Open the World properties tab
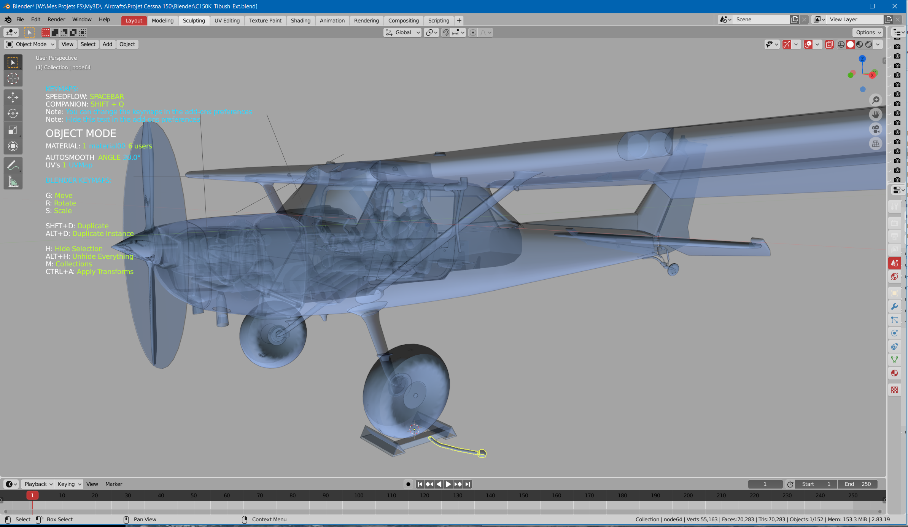 tap(895, 276)
